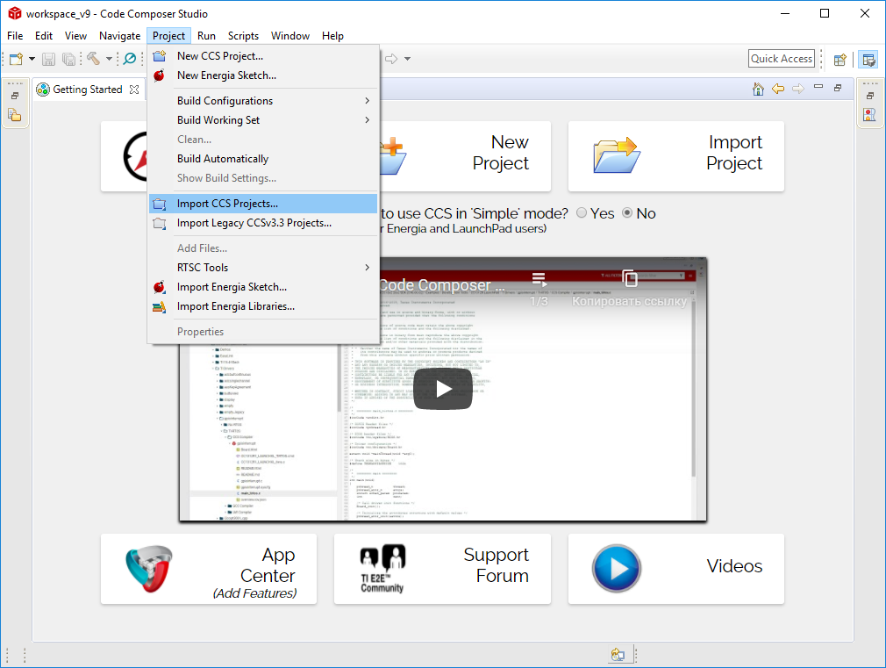Close the Getting Started tab

pos(134,90)
